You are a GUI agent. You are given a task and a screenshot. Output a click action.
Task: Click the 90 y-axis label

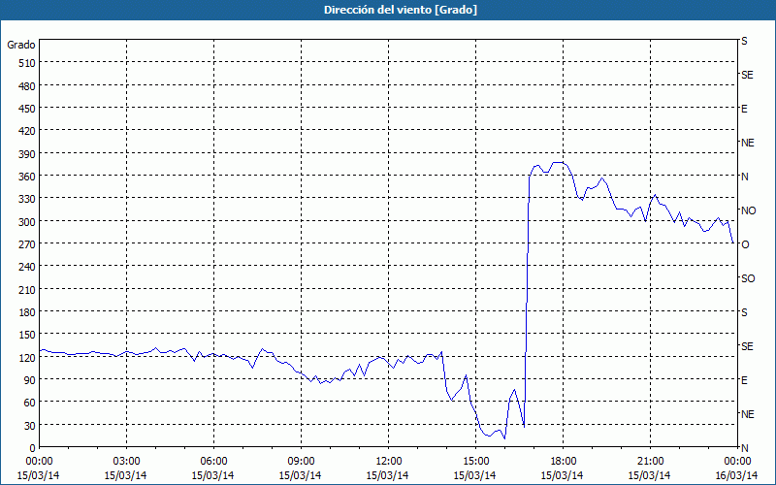(30, 380)
